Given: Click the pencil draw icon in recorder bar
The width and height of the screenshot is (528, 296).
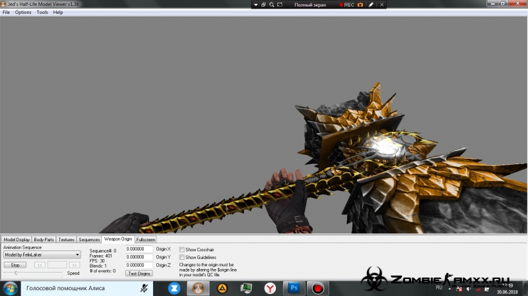Looking at the screenshot, I should 371,5.
